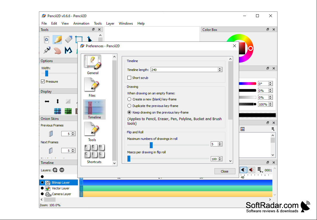The width and height of the screenshot is (317, 220).
Task: Open the View menu
Action: (x=65, y=23)
